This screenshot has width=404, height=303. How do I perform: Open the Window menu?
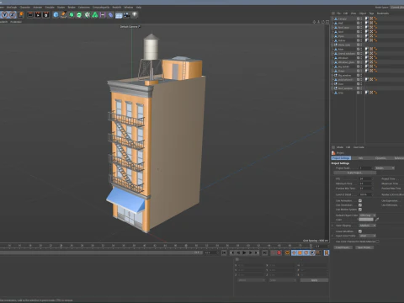(129, 7)
